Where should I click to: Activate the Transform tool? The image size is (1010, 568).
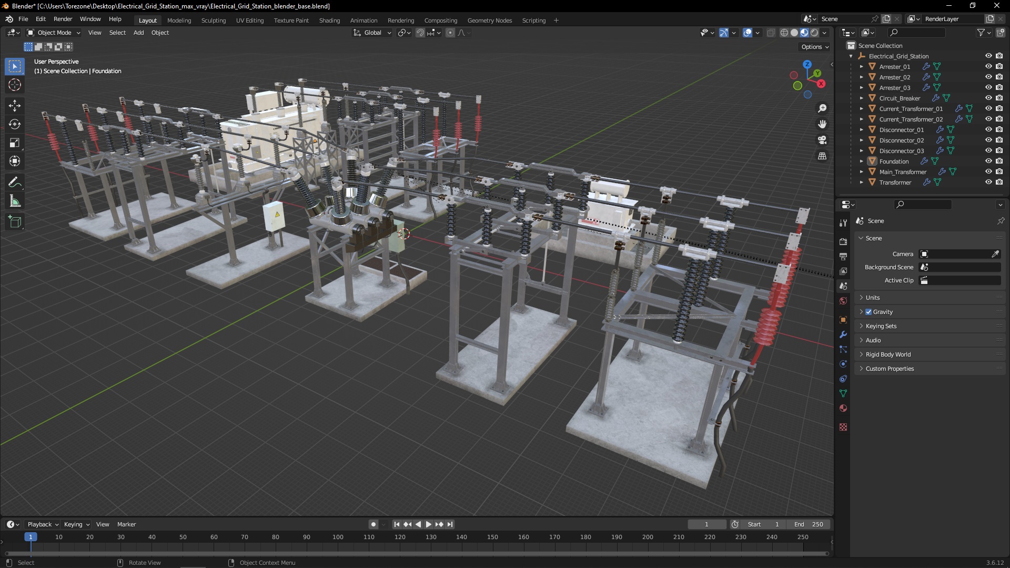coord(15,161)
